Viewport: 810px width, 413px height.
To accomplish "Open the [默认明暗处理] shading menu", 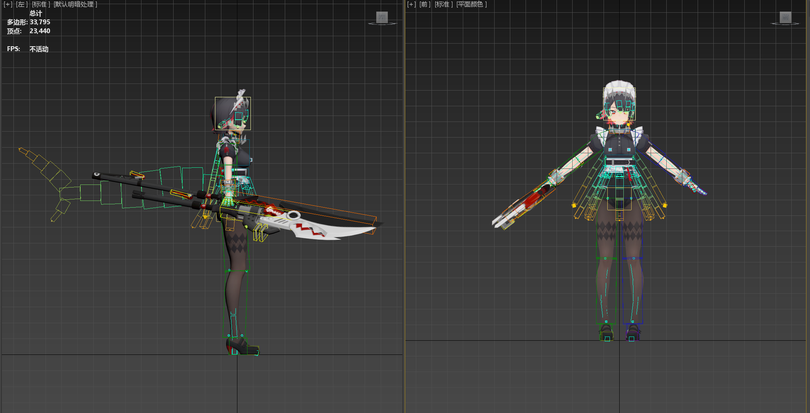I will click(x=75, y=4).
